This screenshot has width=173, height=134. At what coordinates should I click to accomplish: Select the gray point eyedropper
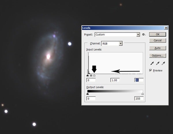pos(158,64)
